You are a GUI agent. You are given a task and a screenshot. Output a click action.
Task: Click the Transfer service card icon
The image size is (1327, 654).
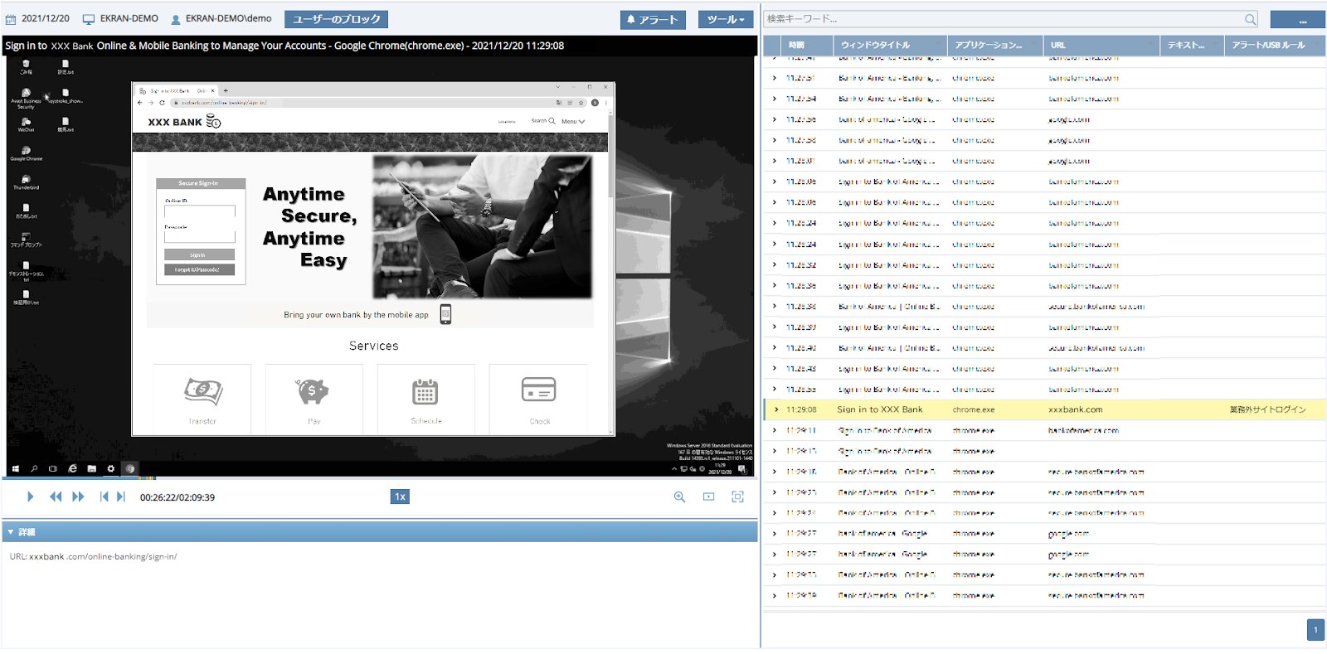203,390
